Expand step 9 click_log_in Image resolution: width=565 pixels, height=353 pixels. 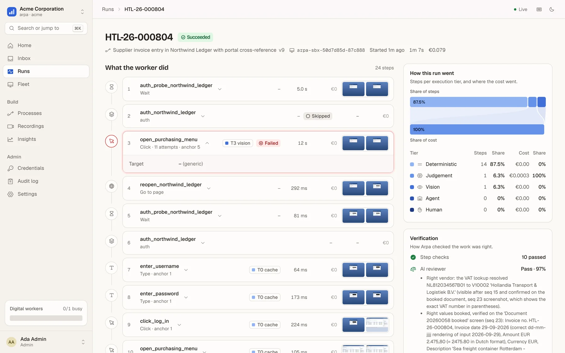coord(179,325)
